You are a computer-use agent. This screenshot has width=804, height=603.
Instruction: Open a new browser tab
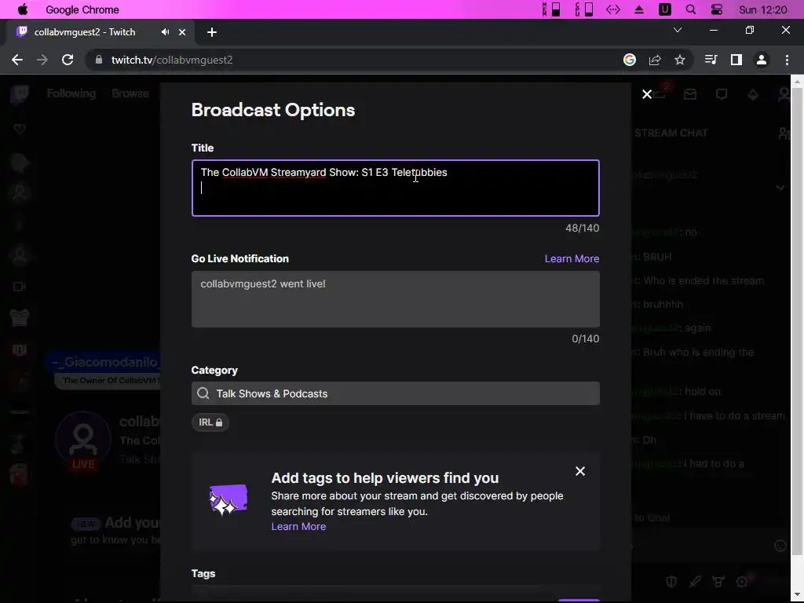pos(212,32)
